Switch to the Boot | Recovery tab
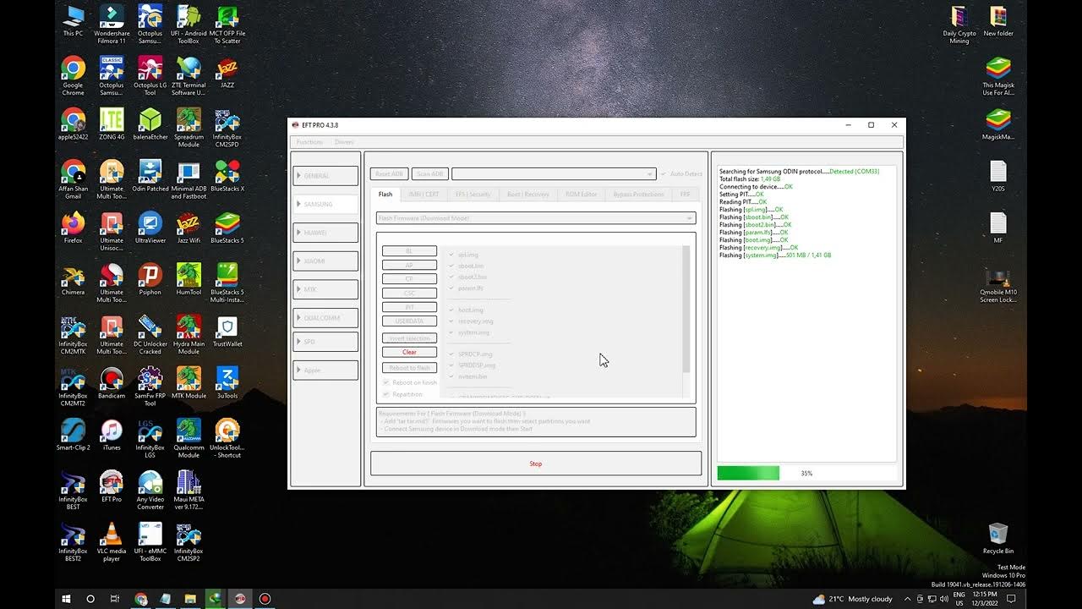The height and width of the screenshot is (609, 1082). [527, 195]
